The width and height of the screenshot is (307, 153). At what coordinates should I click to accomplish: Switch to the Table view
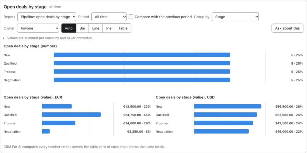point(123,28)
